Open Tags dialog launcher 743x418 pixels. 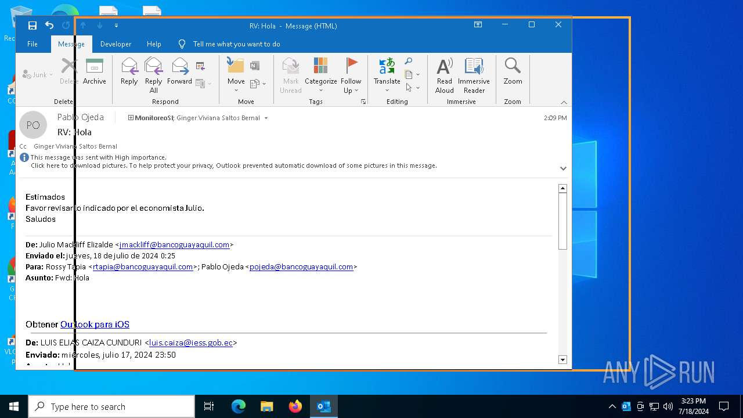363,102
